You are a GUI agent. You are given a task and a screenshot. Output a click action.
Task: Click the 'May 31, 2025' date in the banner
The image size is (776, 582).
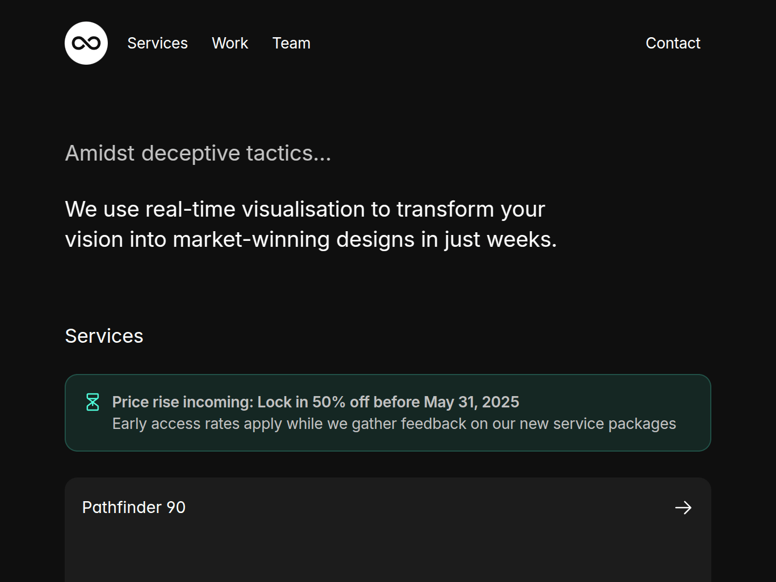click(472, 402)
